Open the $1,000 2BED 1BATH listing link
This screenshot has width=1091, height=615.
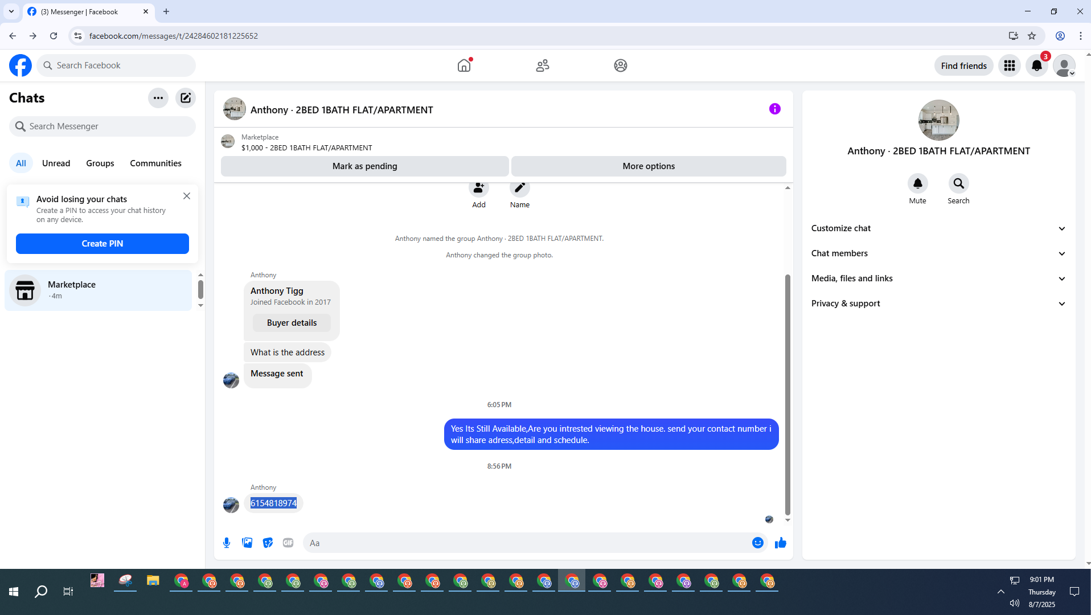307,147
